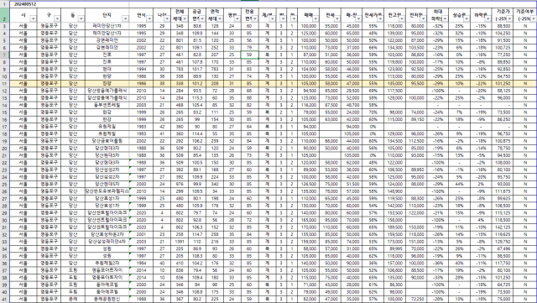
Task: Select the 1991 전체세대 cell
Action: click(x=180, y=242)
